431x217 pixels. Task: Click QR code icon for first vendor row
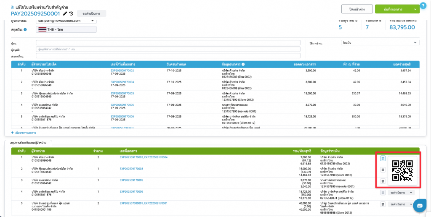tap(383, 158)
